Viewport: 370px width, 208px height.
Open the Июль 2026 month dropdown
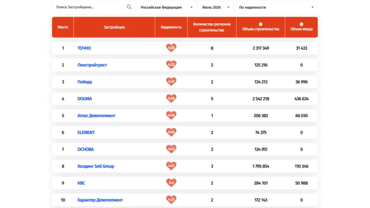215,7
